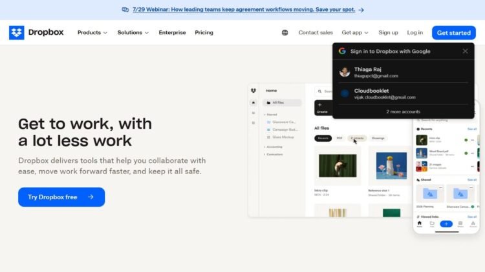Click the Google logo in the popup
The width and height of the screenshot is (485, 272).
(x=342, y=51)
